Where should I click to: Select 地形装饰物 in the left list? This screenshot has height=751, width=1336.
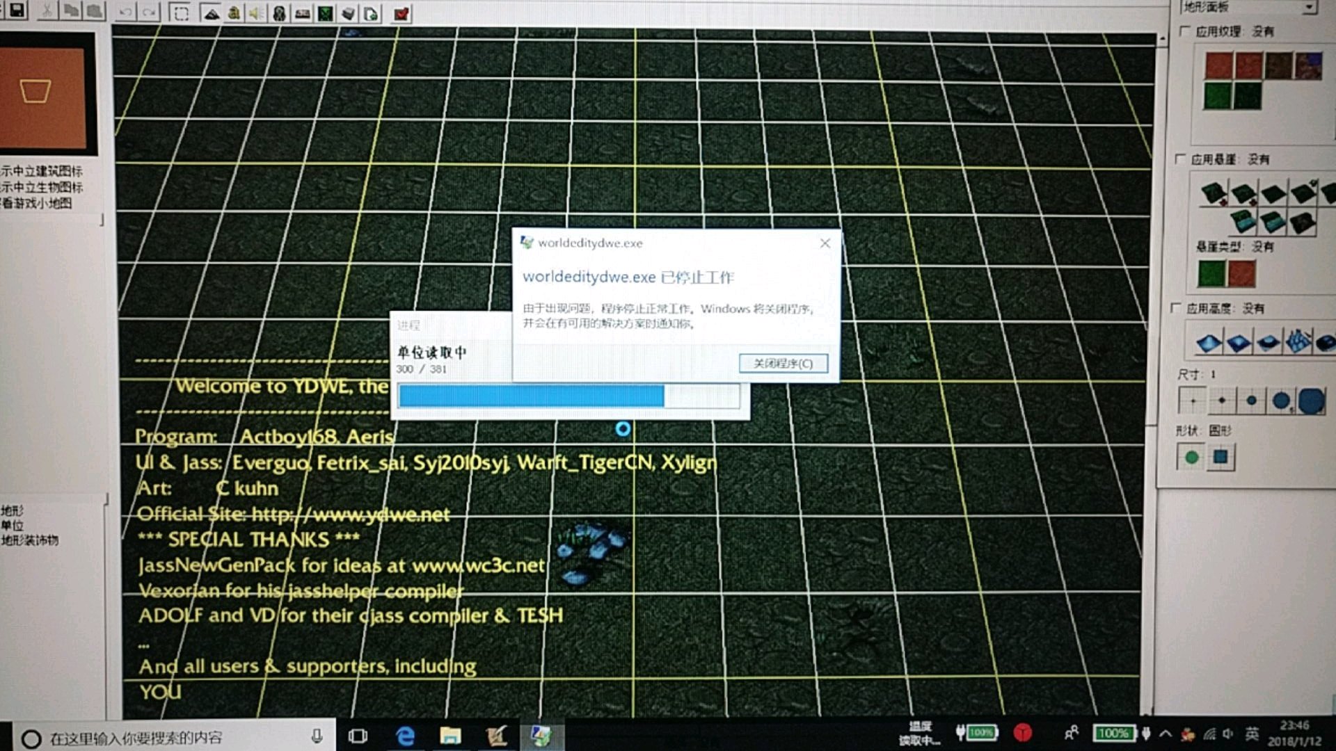tap(30, 540)
